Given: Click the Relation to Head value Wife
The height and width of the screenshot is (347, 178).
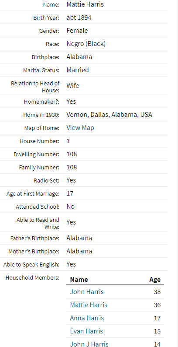Looking at the screenshot, I should click(72, 86).
